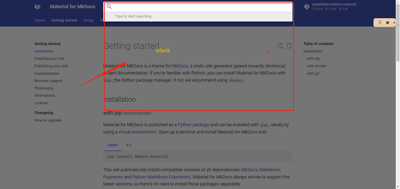Open Creating your site sidebar link
The width and height of the screenshot is (400, 189).
(x=49, y=58)
